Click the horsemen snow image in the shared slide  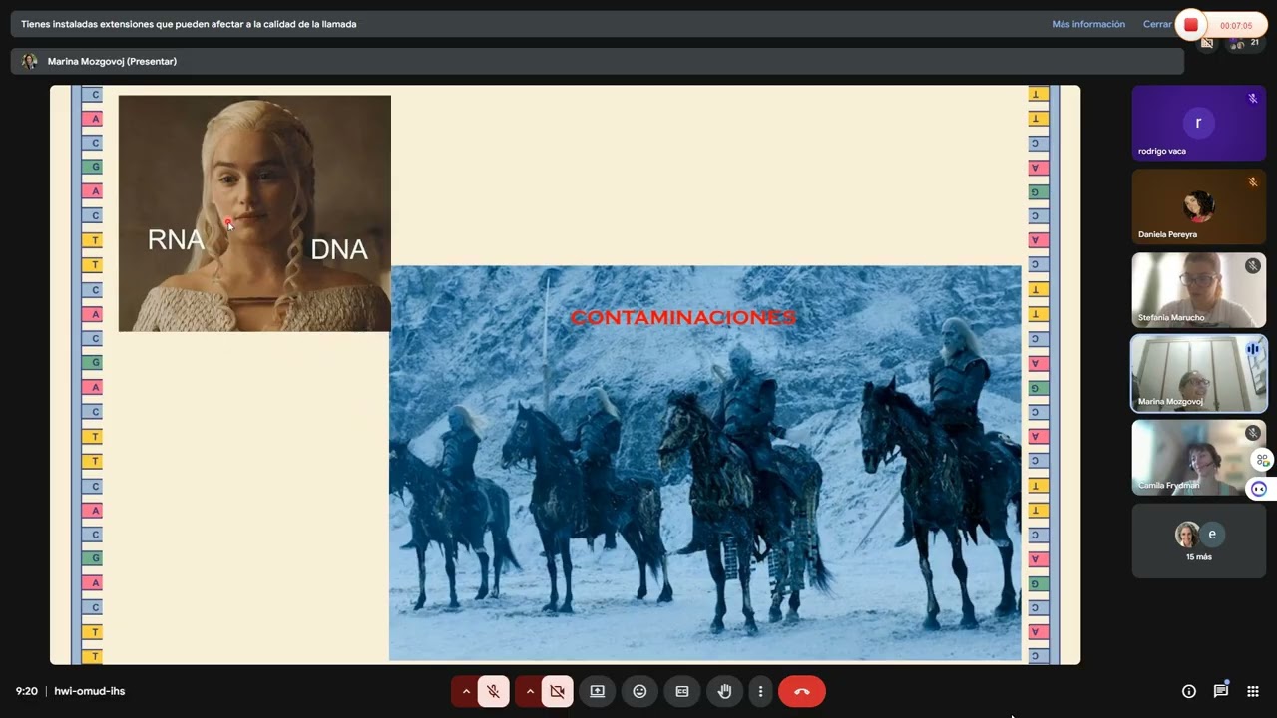(705, 463)
